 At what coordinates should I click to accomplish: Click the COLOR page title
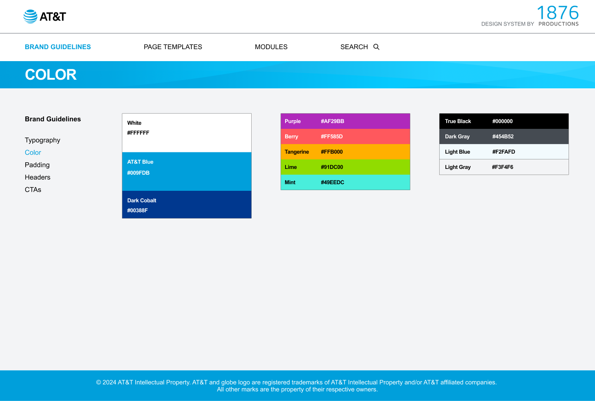(x=51, y=75)
